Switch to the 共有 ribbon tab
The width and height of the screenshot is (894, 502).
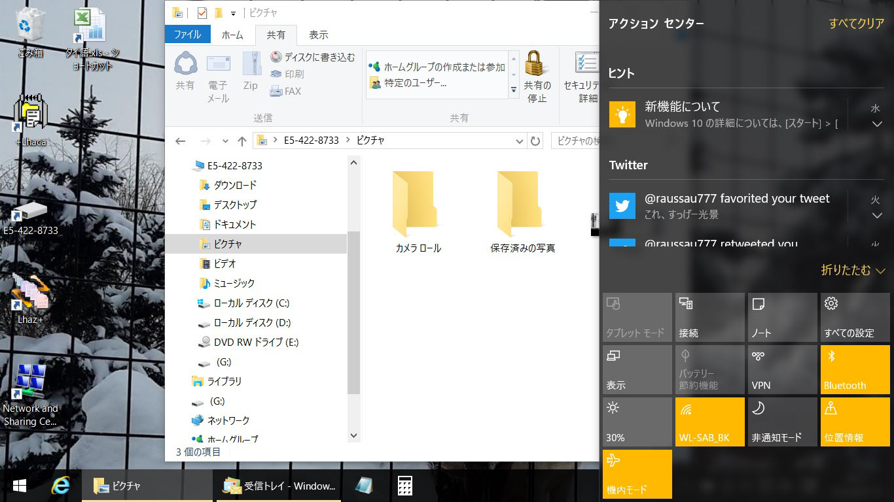tap(276, 35)
